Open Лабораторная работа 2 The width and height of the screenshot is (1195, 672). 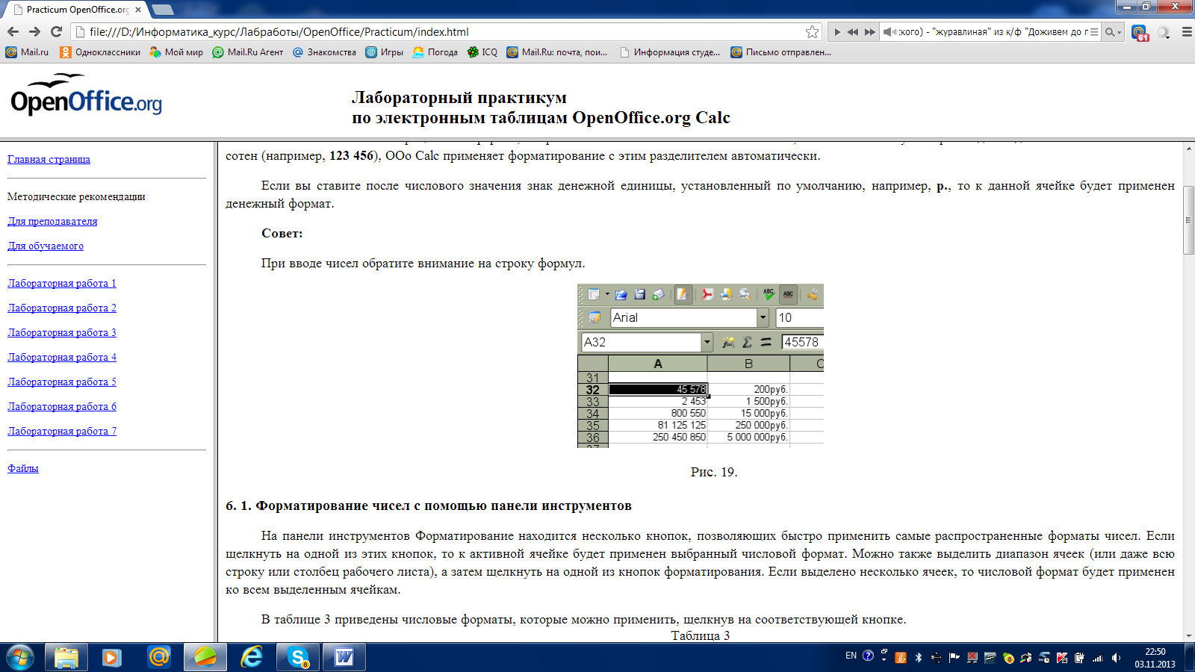(62, 308)
